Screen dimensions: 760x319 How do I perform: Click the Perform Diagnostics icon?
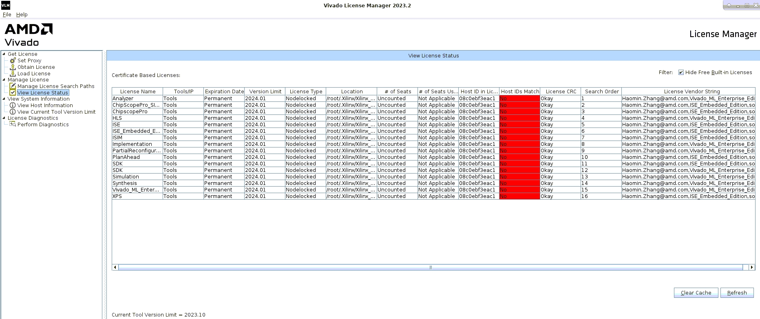(13, 124)
